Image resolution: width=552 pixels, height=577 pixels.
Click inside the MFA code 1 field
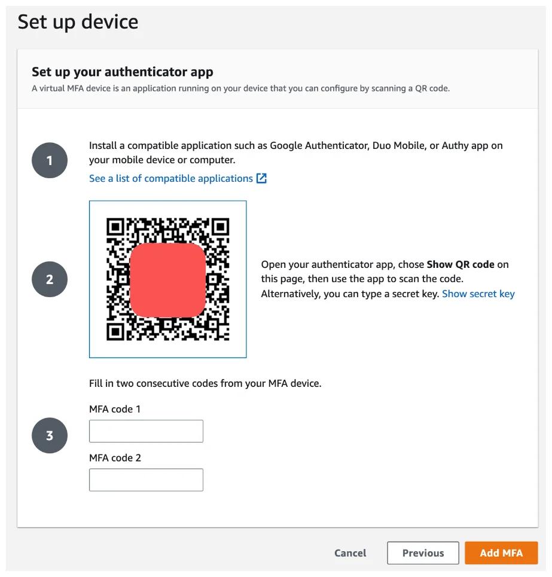coord(146,431)
